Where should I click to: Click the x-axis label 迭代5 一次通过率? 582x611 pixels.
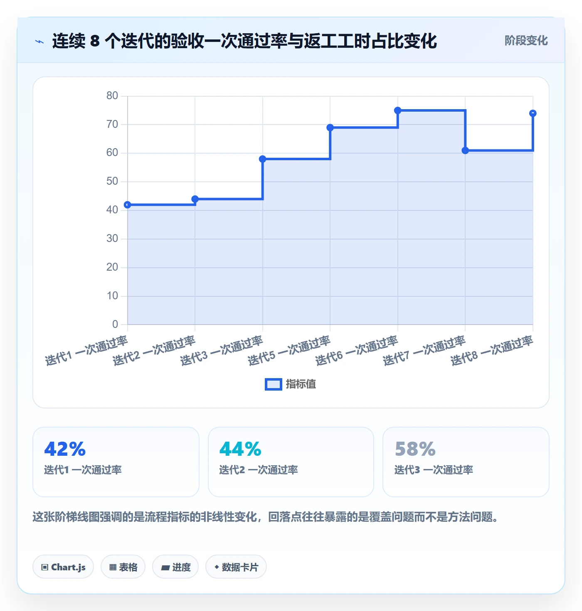289,351
